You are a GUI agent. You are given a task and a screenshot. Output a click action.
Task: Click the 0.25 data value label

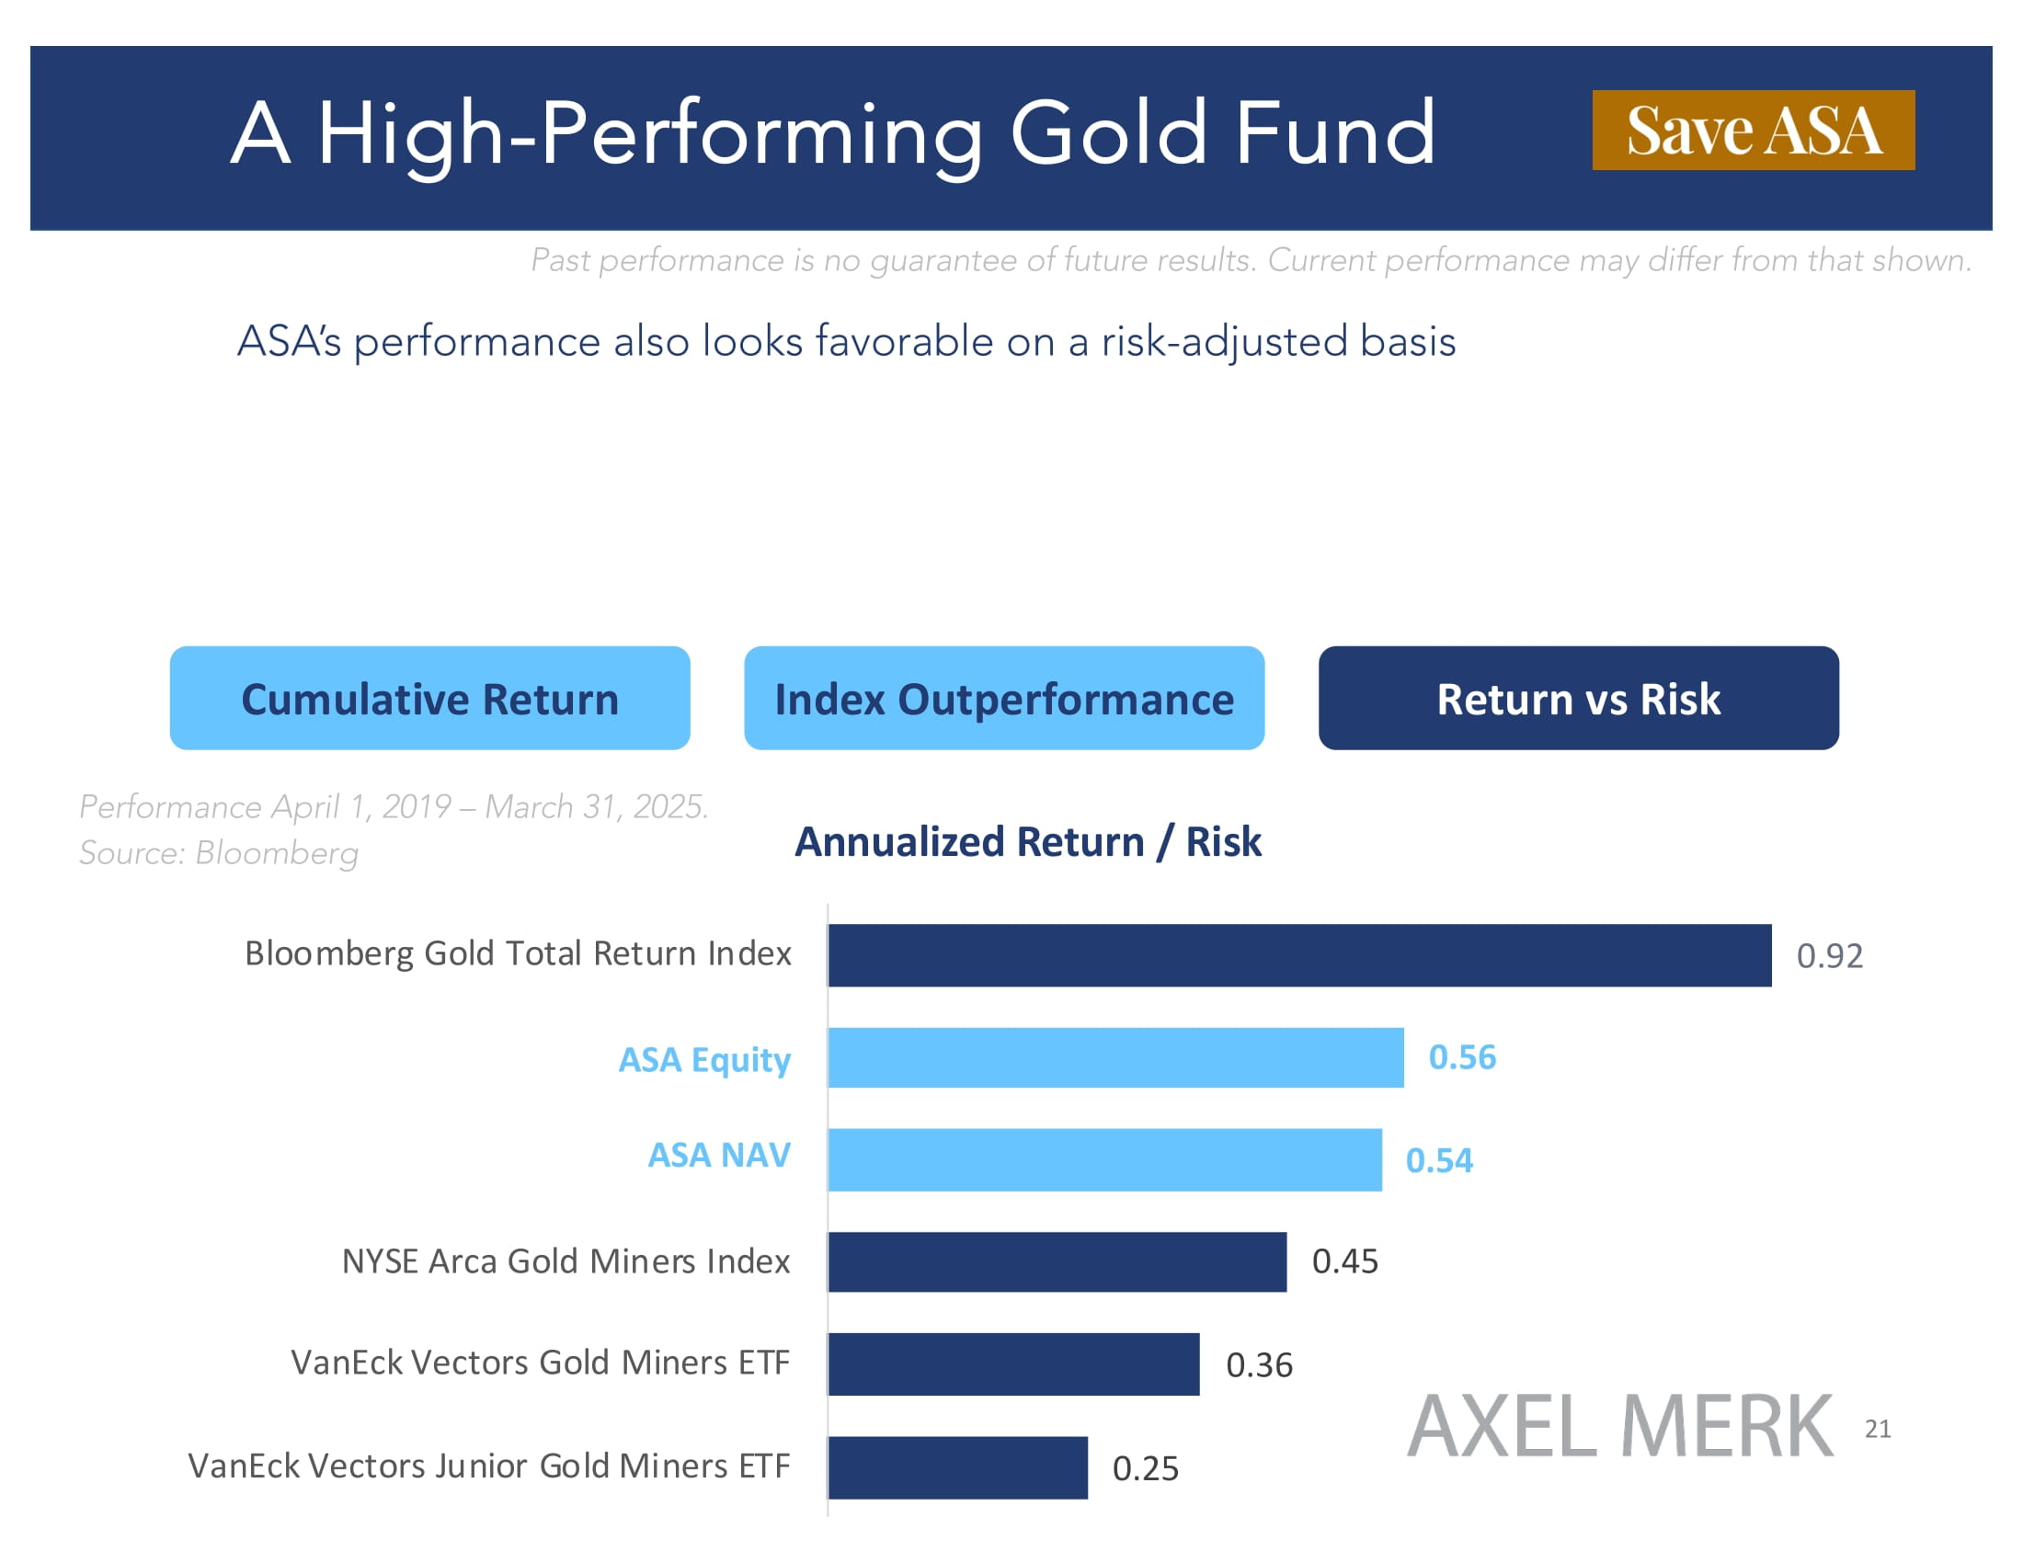pyautogui.click(x=1145, y=1468)
